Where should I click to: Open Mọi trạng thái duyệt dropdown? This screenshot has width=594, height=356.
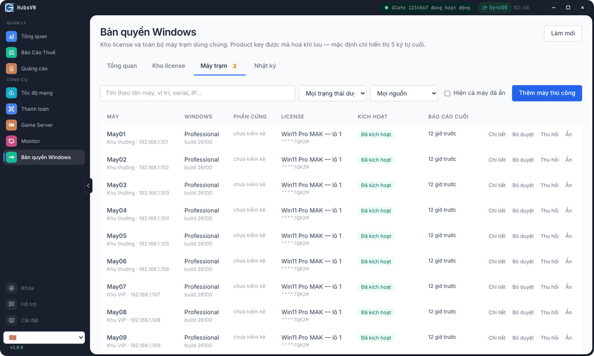[333, 93]
